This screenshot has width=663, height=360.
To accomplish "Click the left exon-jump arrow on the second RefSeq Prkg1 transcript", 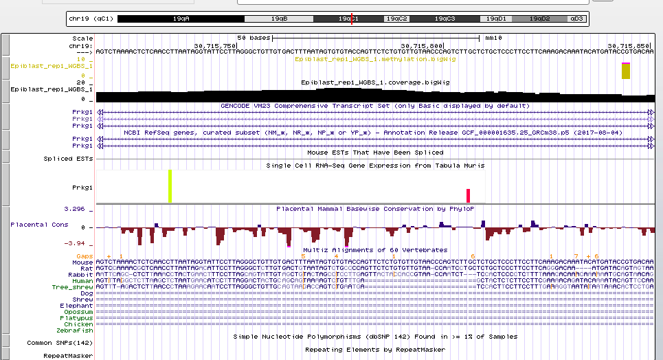I will pyautogui.click(x=100, y=146).
